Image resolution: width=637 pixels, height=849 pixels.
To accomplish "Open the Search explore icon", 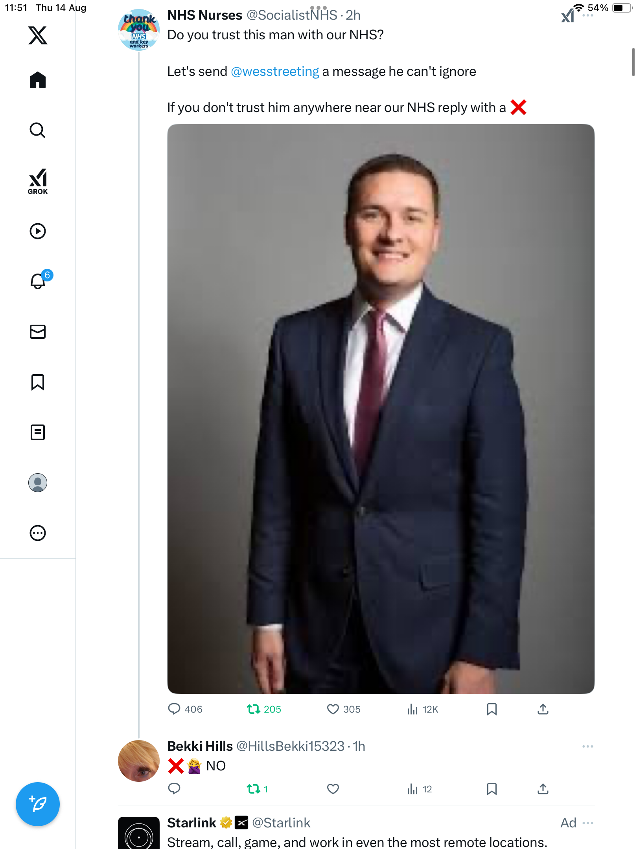I will pyautogui.click(x=38, y=130).
